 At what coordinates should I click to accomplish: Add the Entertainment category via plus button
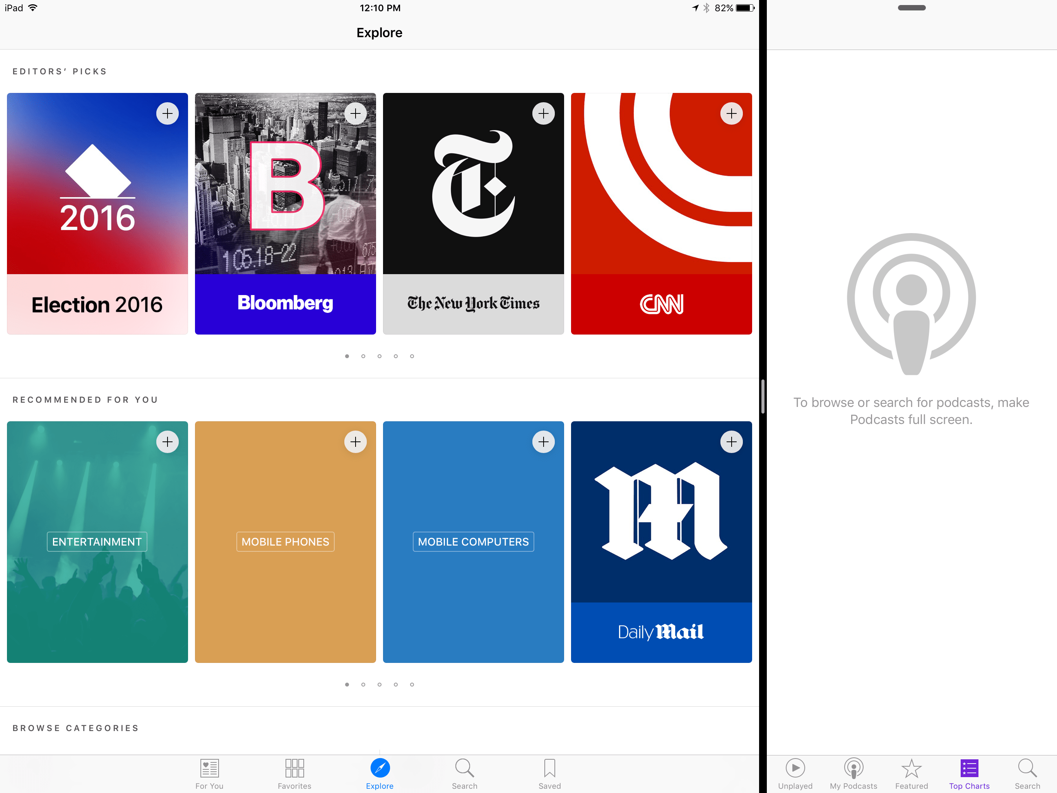[x=168, y=441]
